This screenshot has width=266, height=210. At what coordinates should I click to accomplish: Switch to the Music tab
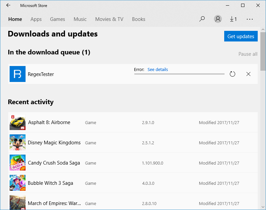tap(80, 19)
